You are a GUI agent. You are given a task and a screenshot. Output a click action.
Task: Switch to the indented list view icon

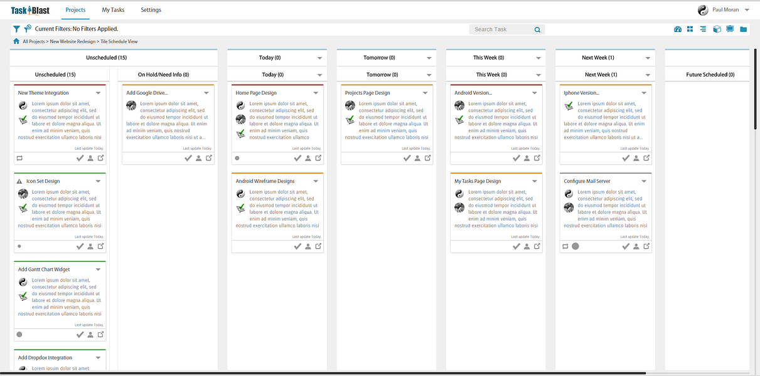[703, 29]
